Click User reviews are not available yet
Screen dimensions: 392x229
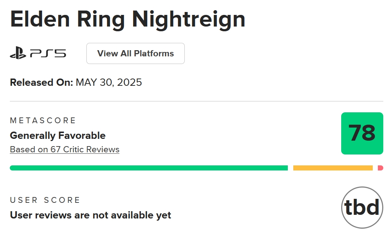[x=90, y=215]
